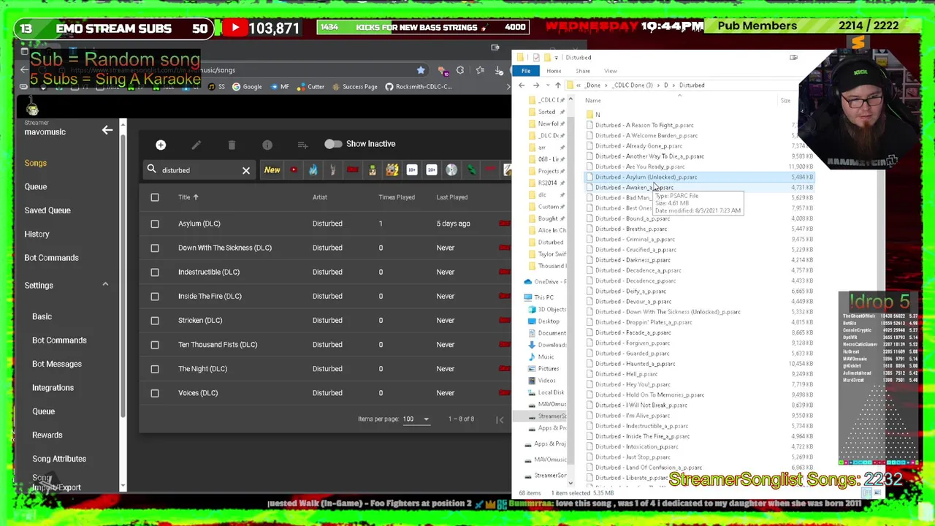Screen dimensions: 935x526
Task: Open Bot Messages settings
Action: coord(57,364)
